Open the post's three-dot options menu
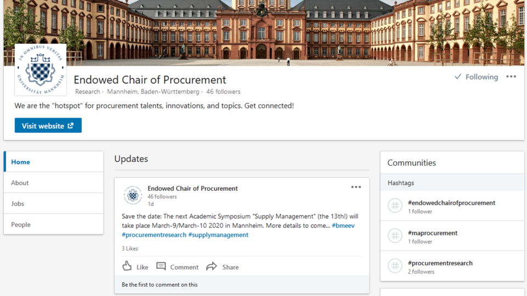527x296 pixels. [356, 187]
